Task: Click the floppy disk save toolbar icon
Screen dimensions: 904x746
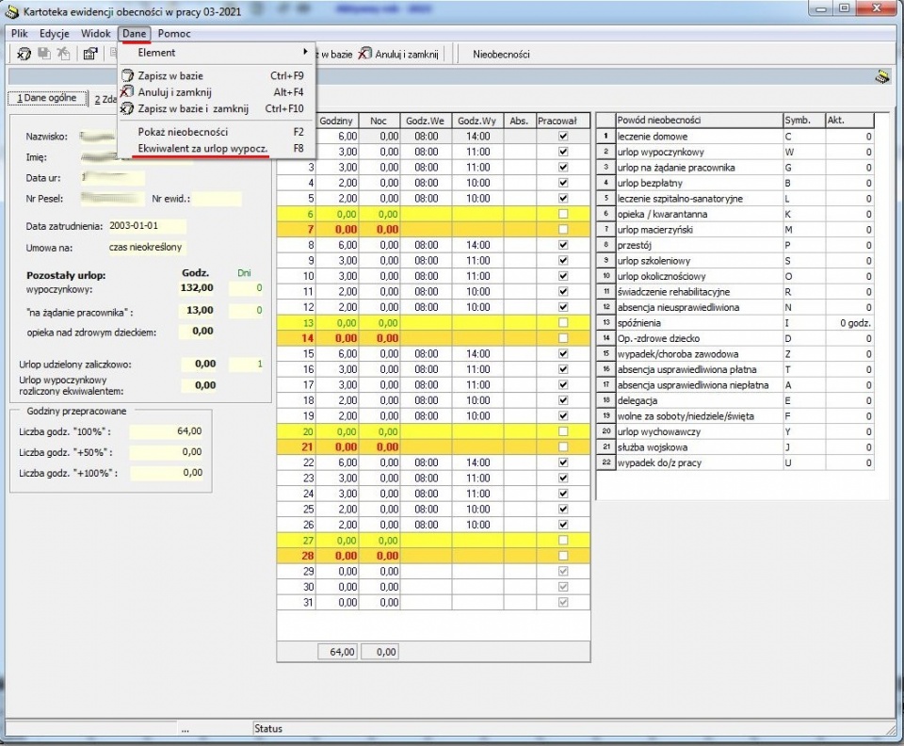Action: [44, 54]
